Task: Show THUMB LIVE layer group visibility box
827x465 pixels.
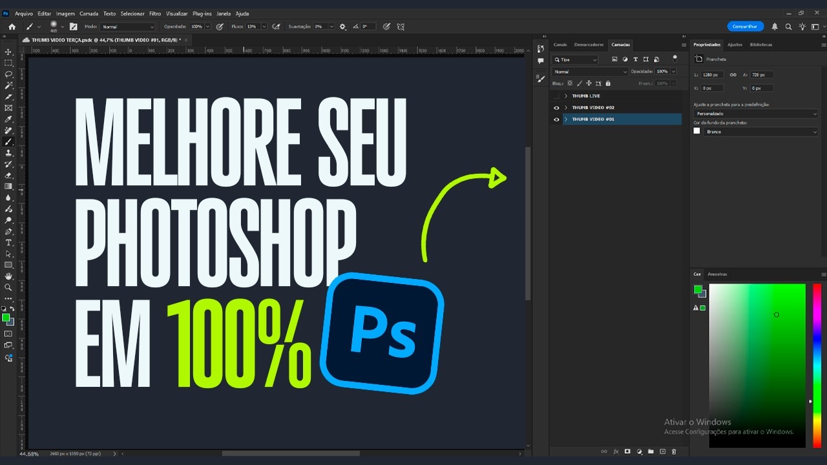Action: 556,96
